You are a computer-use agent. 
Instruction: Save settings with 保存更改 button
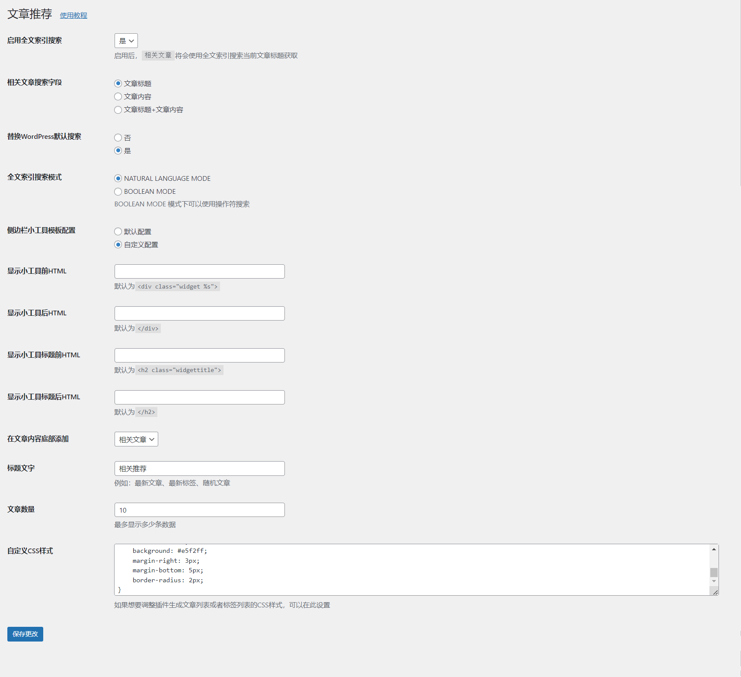25,634
